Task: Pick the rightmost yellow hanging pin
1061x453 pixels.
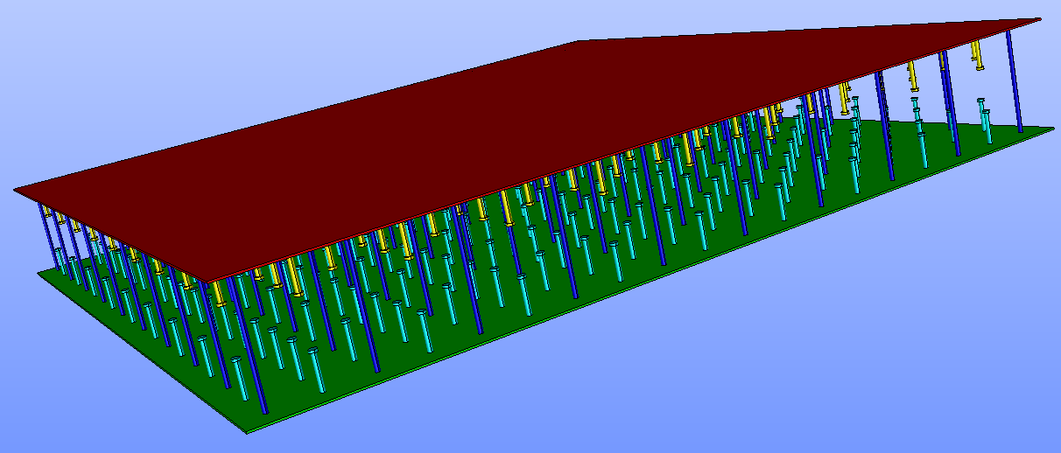Action: (977, 56)
